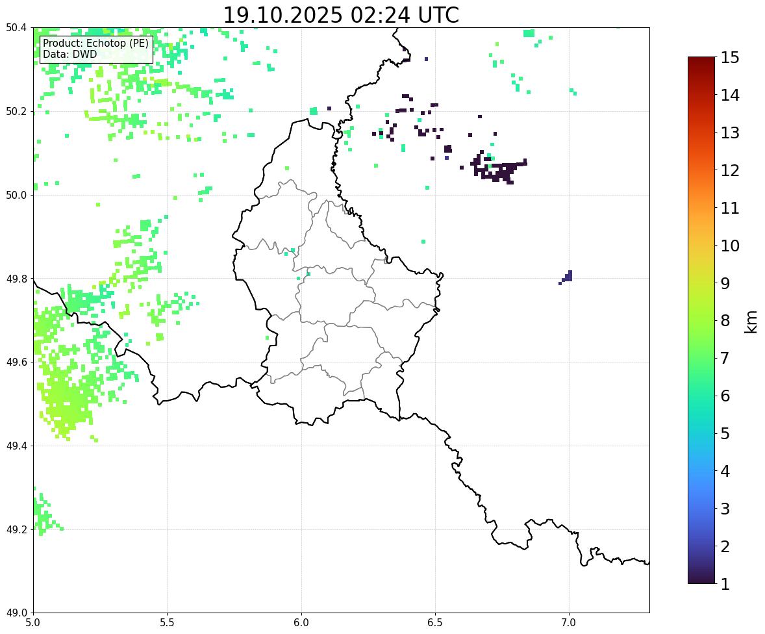Click the 'Product: Echotop (PE)' legend line
This screenshot has height=634, width=765.
(95, 44)
